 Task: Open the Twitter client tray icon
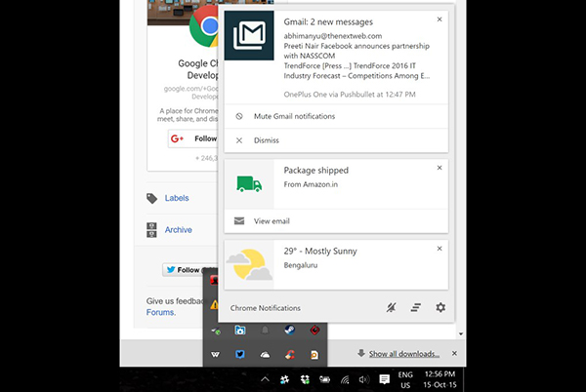(x=240, y=354)
